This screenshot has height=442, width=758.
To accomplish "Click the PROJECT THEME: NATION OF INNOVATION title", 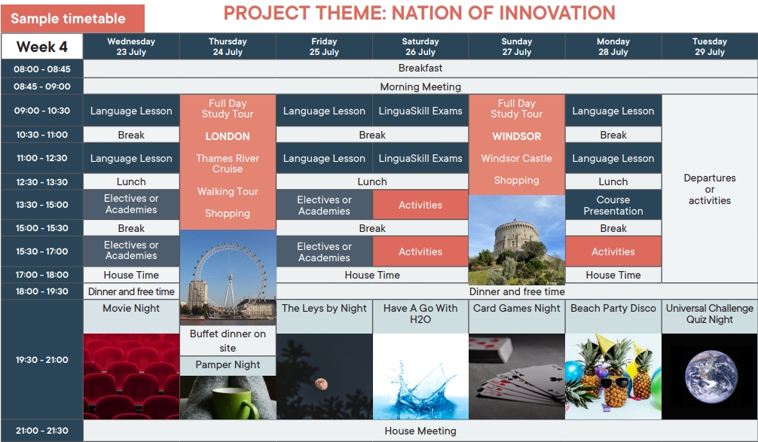I will click(x=419, y=13).
